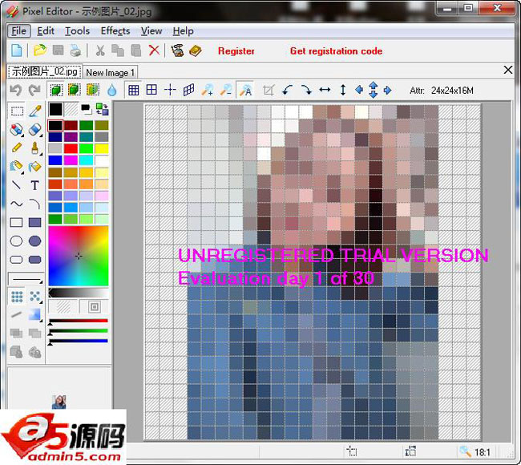Toggle the pixel grid display

[x=134, y=90]
